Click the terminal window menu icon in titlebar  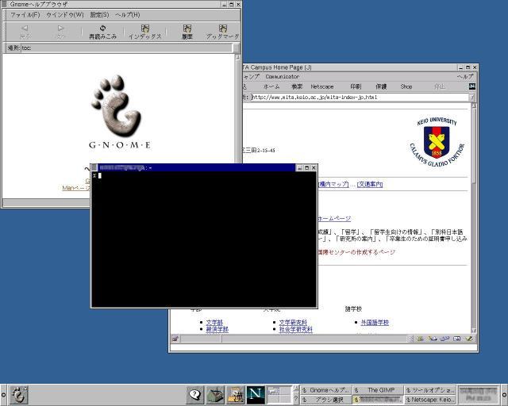[94, 167]
